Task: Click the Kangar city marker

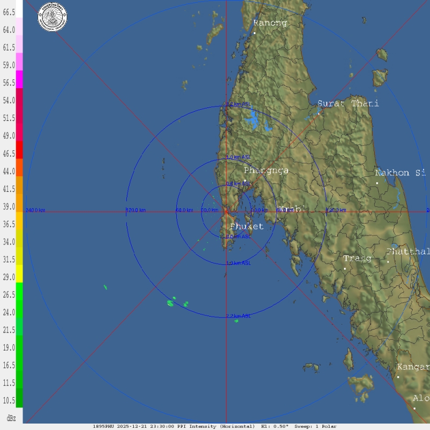Action: coord(398,377)
